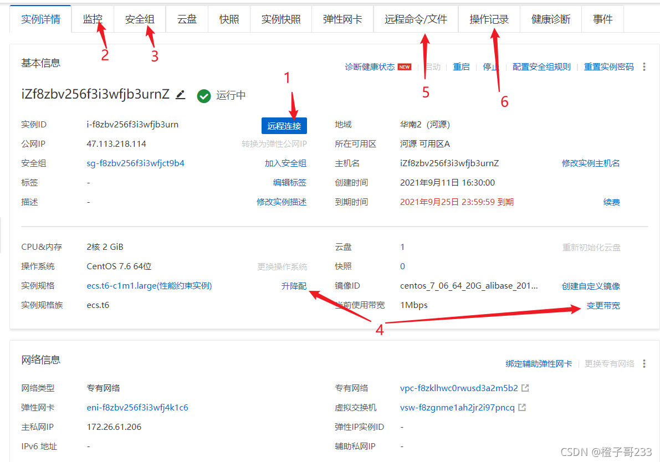
Task: Click 绑定辅助弹性网卡 link
Action: pyautogui.click(x=539, y=363)
